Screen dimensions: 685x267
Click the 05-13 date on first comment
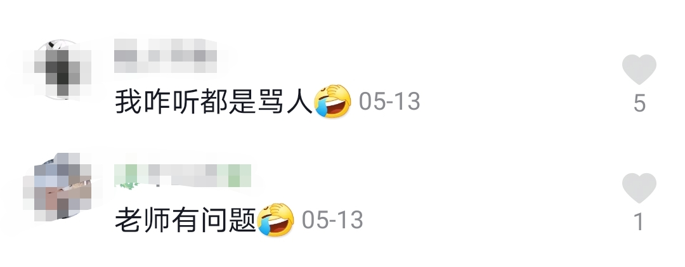pos(389,102)
